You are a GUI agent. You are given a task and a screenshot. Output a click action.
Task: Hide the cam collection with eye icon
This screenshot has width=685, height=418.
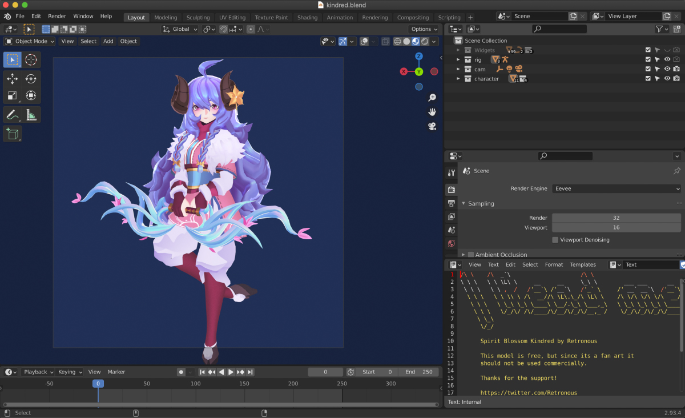click(x=667, y=69)
